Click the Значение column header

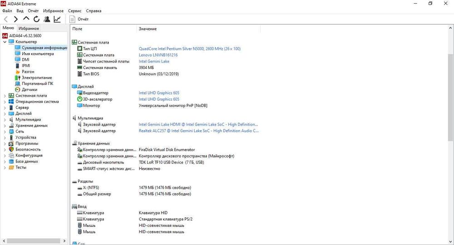click(x=199, y=29)
